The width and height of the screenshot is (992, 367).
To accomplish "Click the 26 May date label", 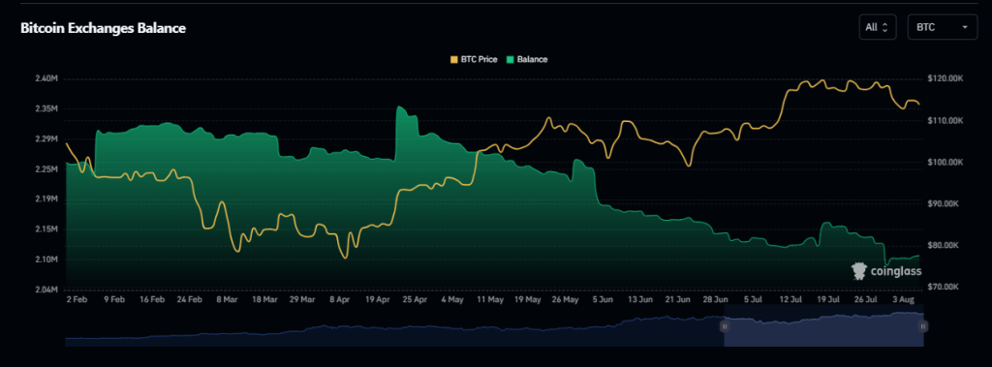I will click(x=565, y=299).
